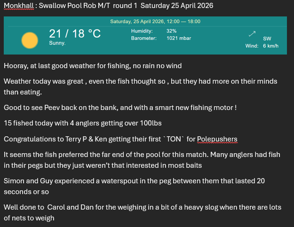The image size is (294, 227).
Task: Click the underlined word Polepushers
Action: tap(217, 139)
